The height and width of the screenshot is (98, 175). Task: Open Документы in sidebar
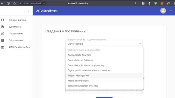click(x=15, y=27)
